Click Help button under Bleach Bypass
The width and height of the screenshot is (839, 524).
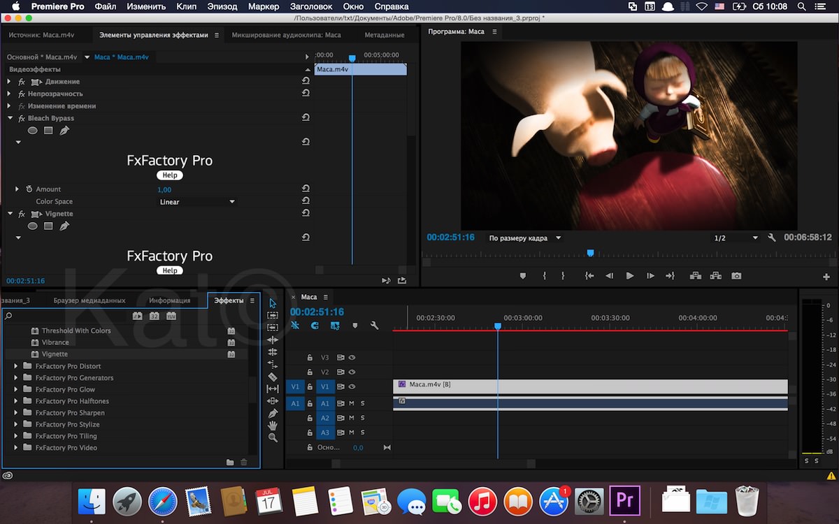pyautogui.click(x=170, y=175)
